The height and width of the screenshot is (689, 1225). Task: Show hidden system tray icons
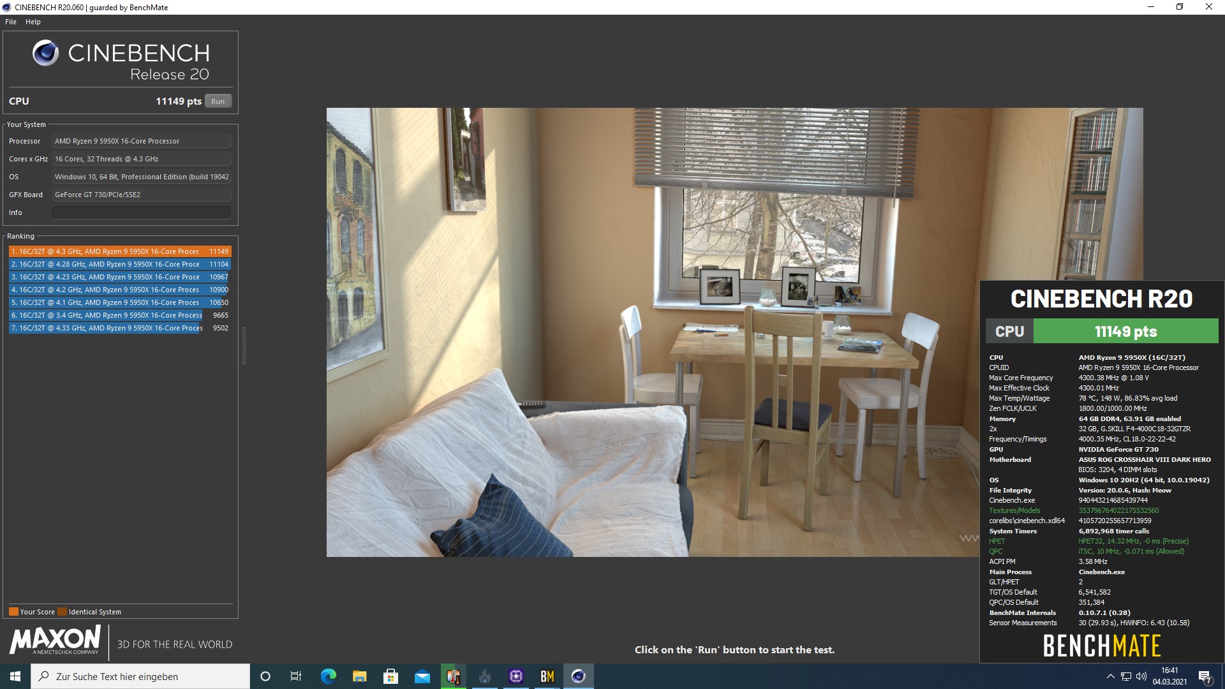1110,676
